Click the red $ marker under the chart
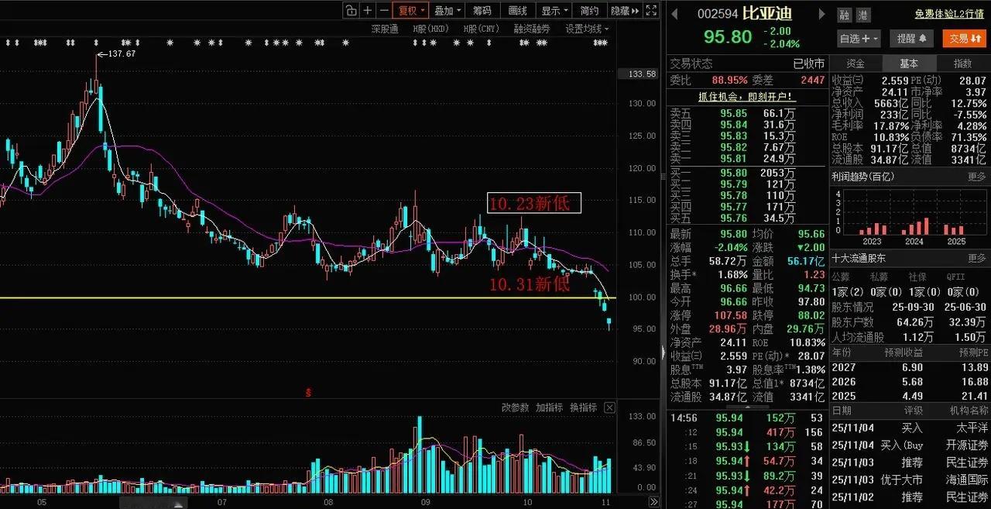 [x=308, y=393]
